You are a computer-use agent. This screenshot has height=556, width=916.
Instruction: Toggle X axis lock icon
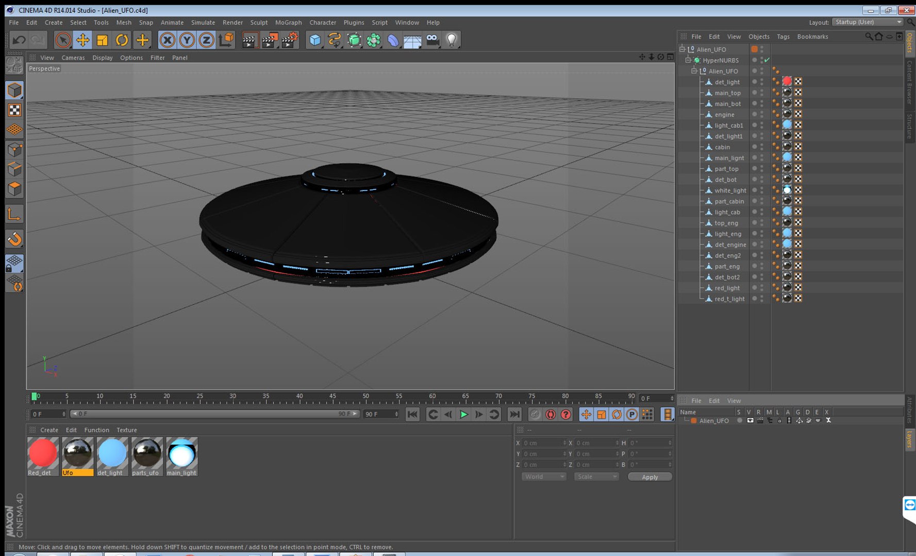point(167,40)
